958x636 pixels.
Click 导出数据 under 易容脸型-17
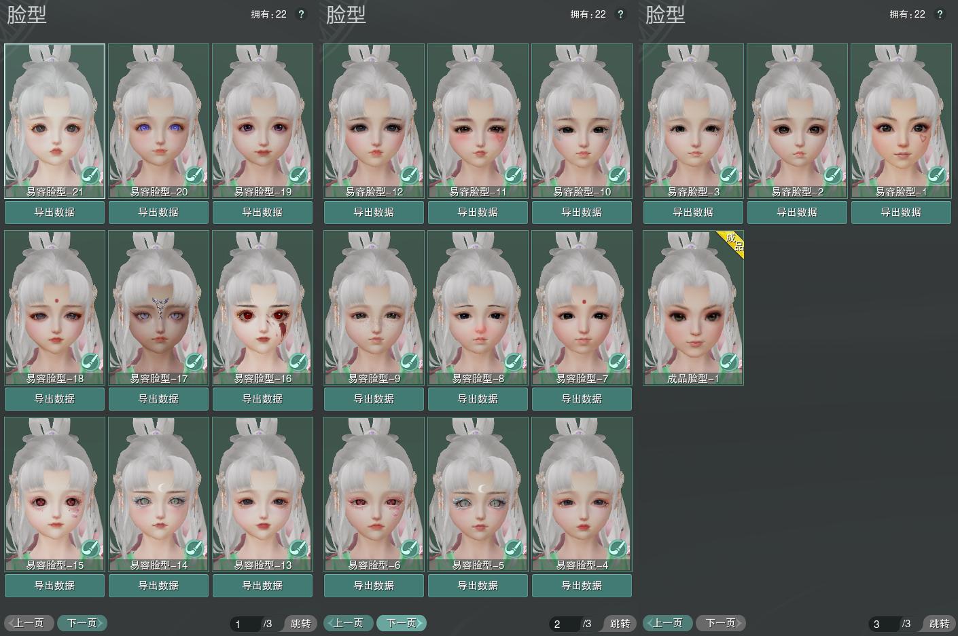coord(159,399)
